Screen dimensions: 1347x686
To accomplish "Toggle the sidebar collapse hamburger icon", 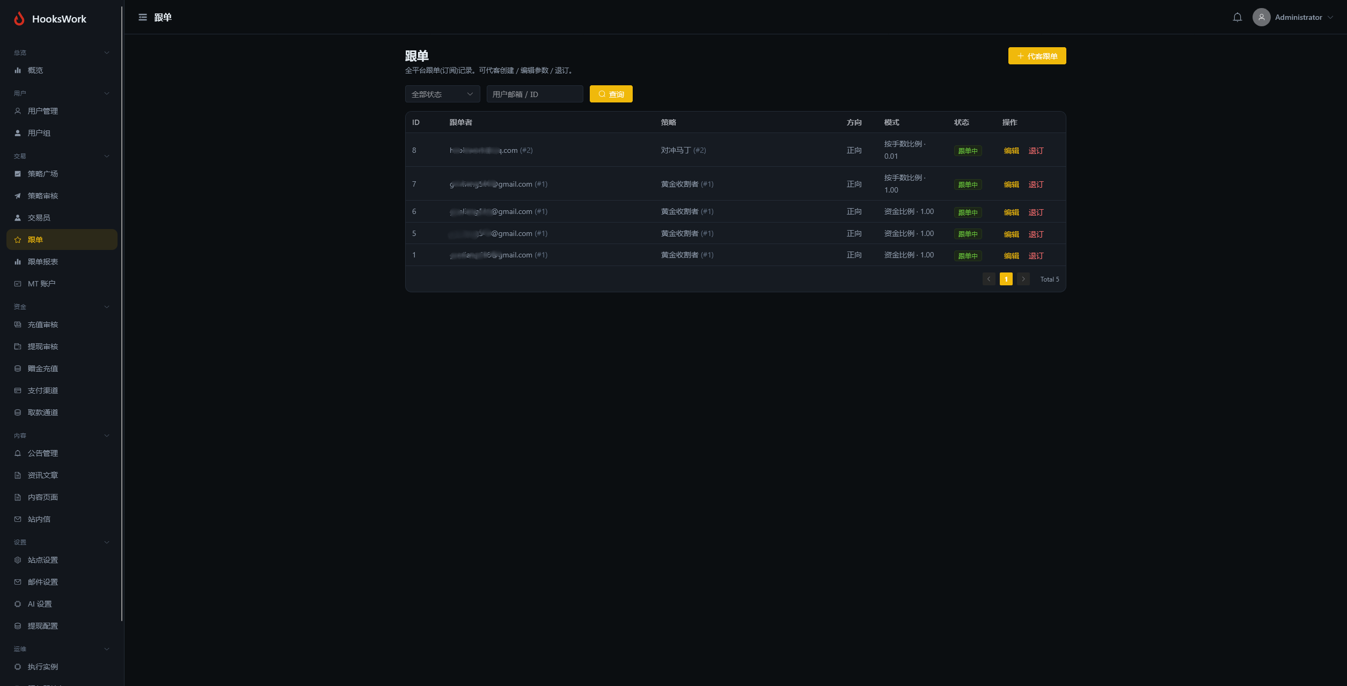I will pyautogui.click(x=143, y=17).
